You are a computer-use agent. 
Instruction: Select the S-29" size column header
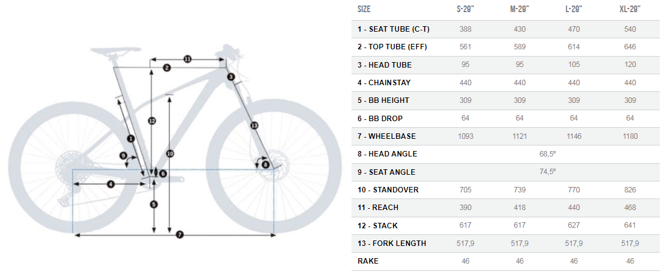(x=465, y=9)
